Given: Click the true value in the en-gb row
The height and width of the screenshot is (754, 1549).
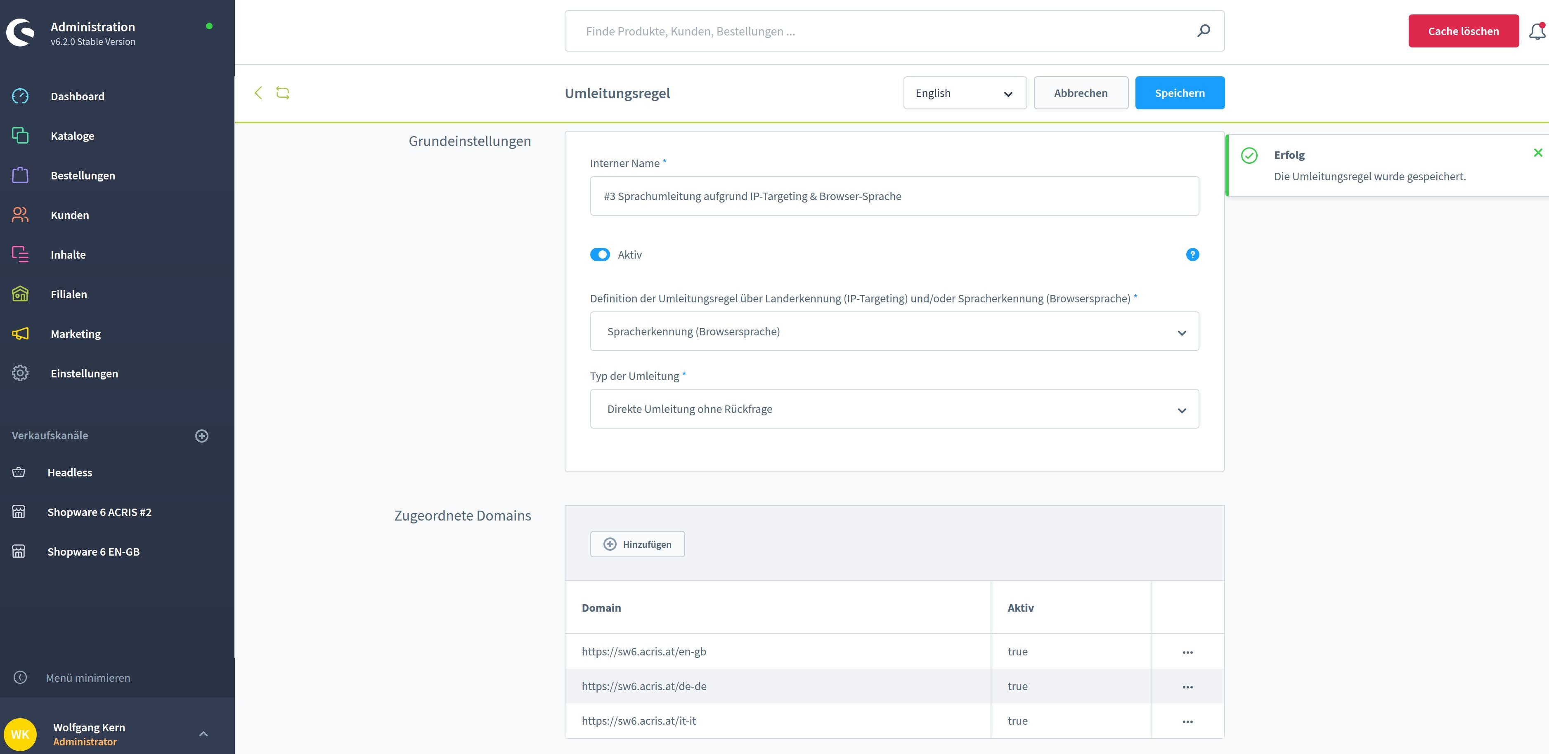Looking at the screenshot, I should 1017,651.
